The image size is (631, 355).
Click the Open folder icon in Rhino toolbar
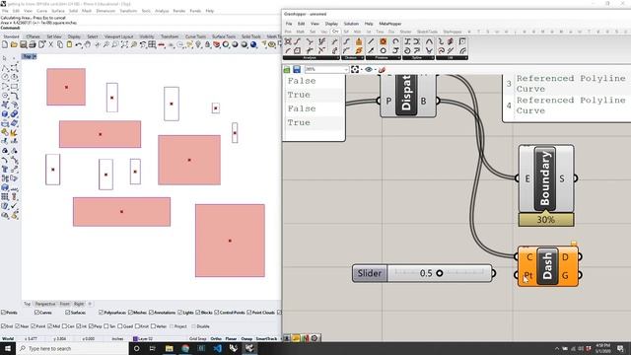14,44
